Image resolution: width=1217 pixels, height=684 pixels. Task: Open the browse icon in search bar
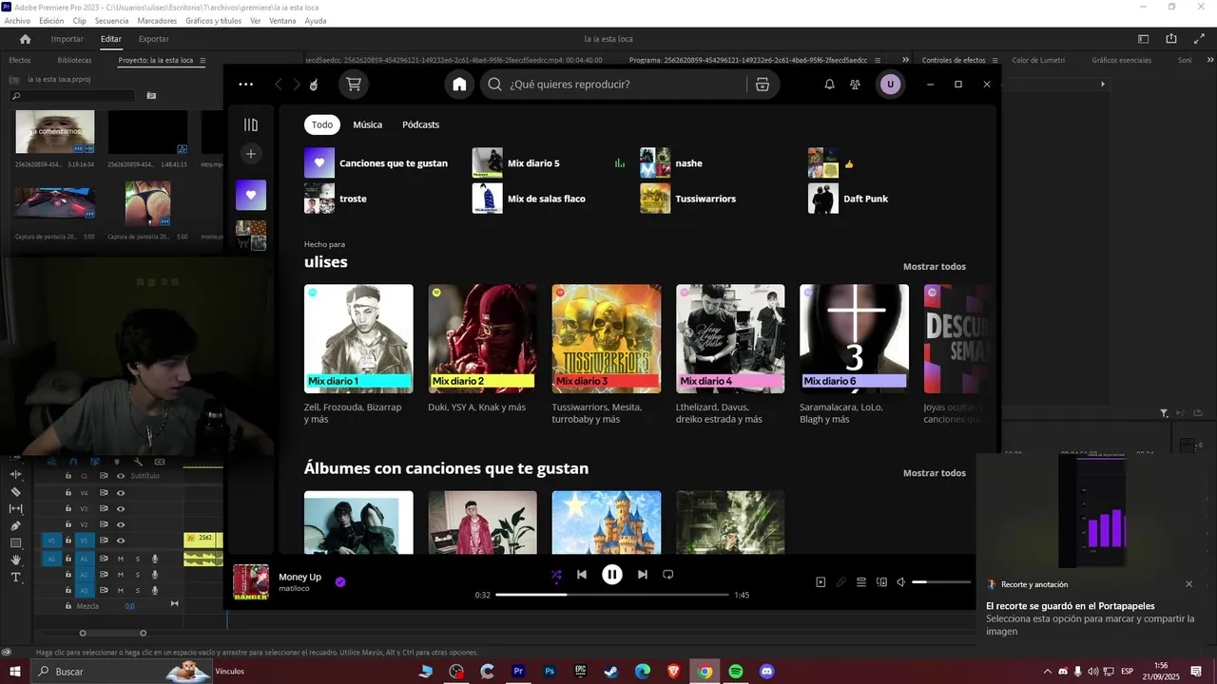coord(762,85)
